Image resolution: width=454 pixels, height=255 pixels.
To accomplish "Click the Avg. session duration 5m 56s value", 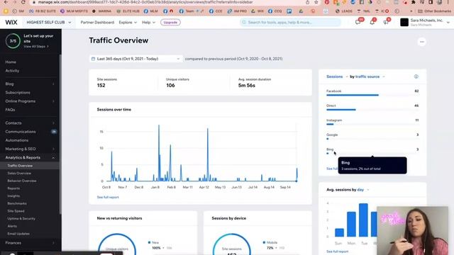I will 247,86.
